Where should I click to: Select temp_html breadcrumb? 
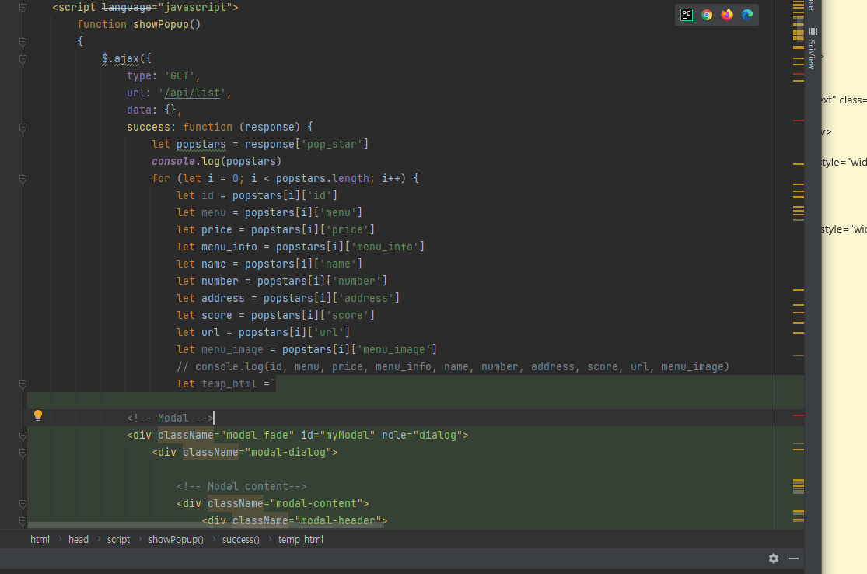[301, 539]
